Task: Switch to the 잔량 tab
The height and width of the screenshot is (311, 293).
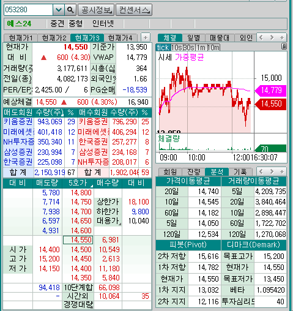Action: tap(194, 172)
